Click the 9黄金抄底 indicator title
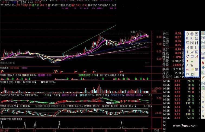The height and width of the screenshot is (132, 205). [x=6, y=119]
